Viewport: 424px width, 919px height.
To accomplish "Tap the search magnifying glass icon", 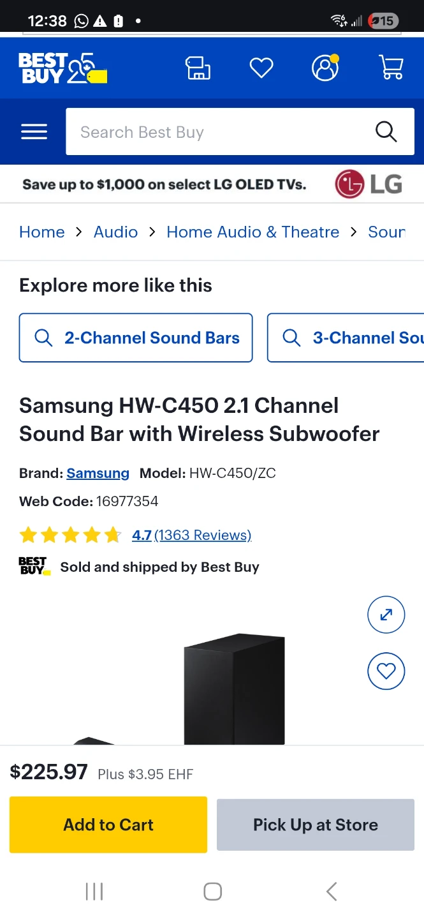I will pos(386,131).
